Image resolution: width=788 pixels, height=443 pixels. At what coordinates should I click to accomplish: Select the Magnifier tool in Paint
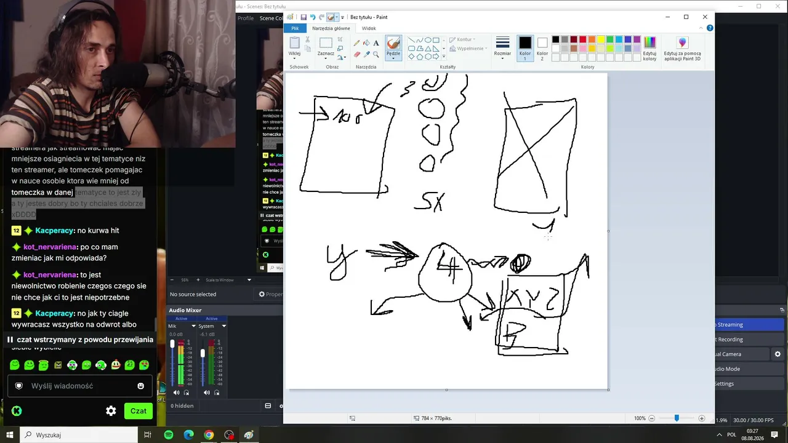click(376, 54)
